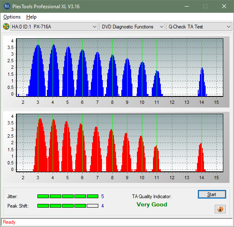Expand the DVD Diagnostic Functions dropdown
The image size is (234, 227).
tap(132, 27)
